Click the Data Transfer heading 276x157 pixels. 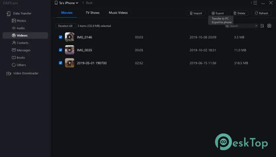(x=22, y=13)
